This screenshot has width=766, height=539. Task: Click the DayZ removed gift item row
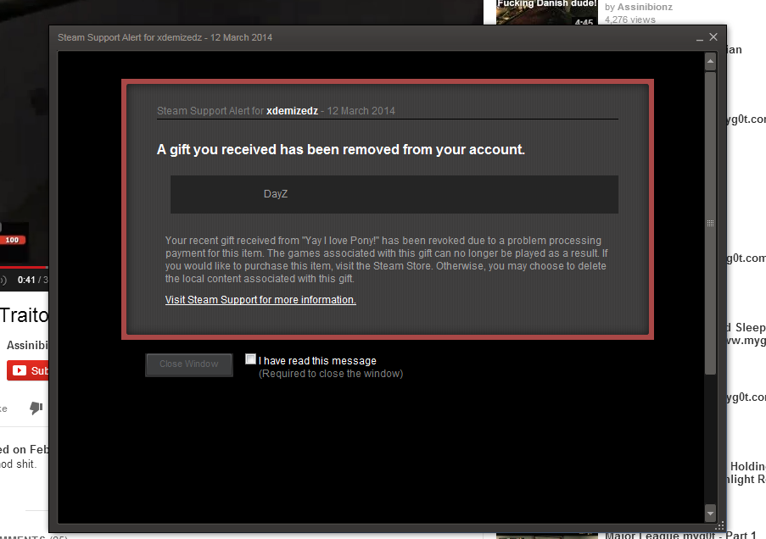(x=394, y=194)
